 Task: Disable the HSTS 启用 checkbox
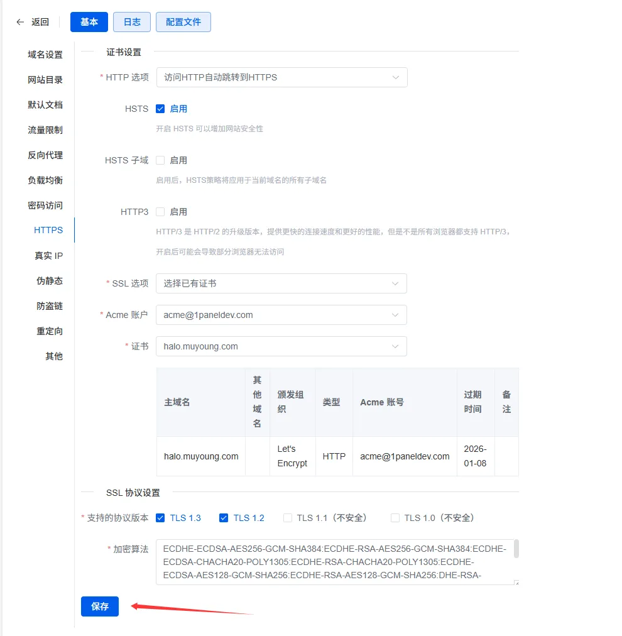pyautogui.click(x=160, y=109)
